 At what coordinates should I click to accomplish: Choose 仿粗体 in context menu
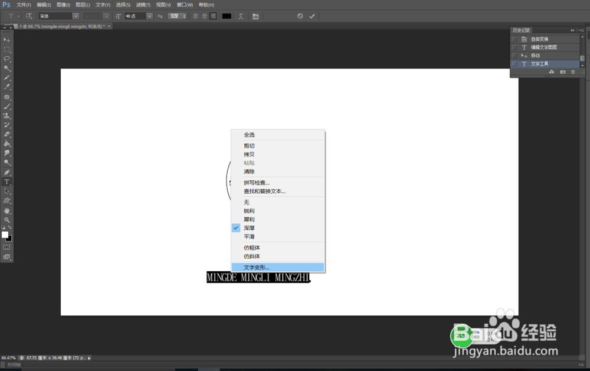[x=278, y=248]
